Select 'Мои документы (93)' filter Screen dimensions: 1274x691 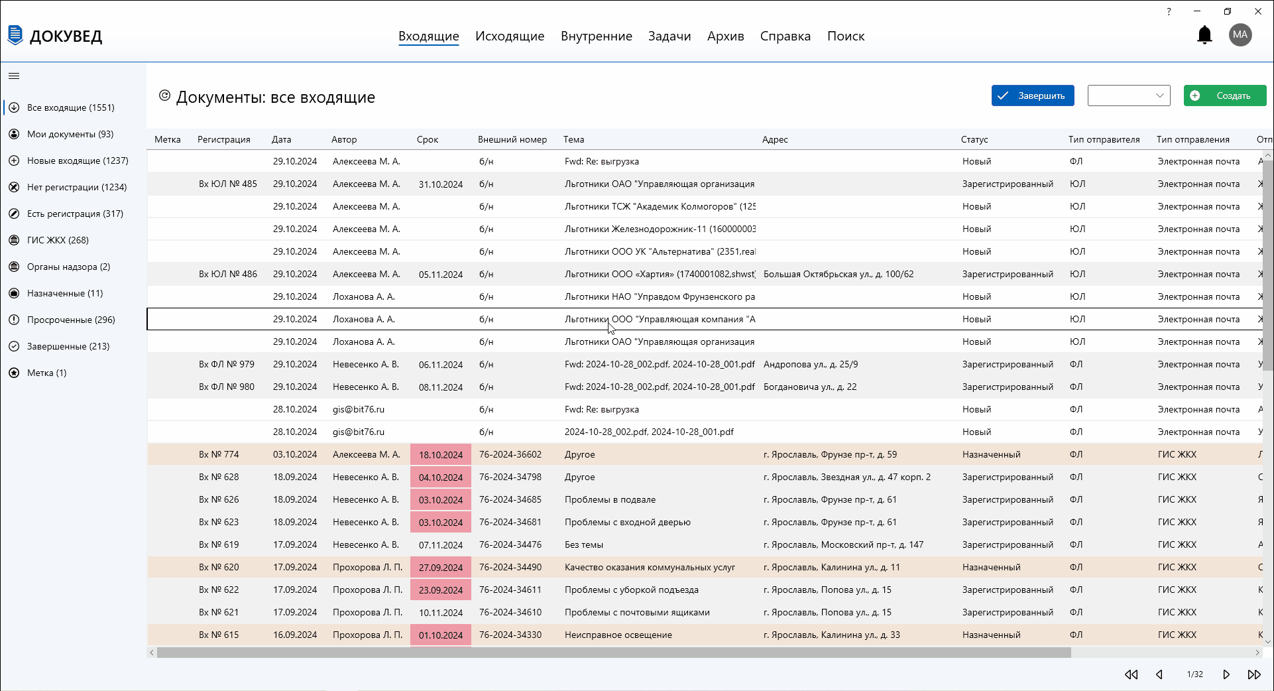[70, 134]
